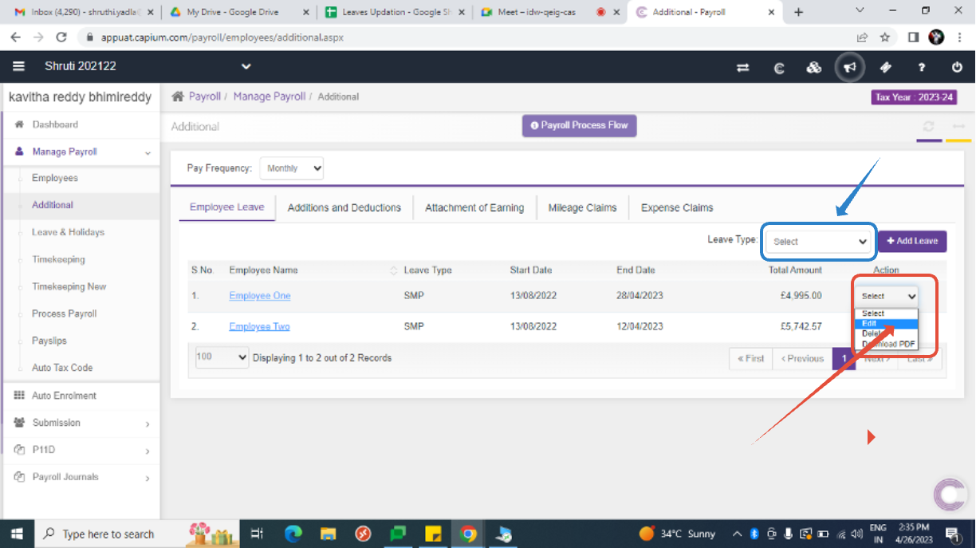Open the Leave Type Select dropdown
The image size is (976, 548).
pyautogui.click(x=818, y=242)
